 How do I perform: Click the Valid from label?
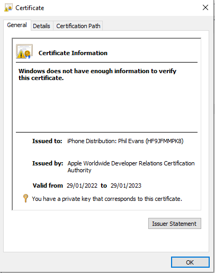48,186
